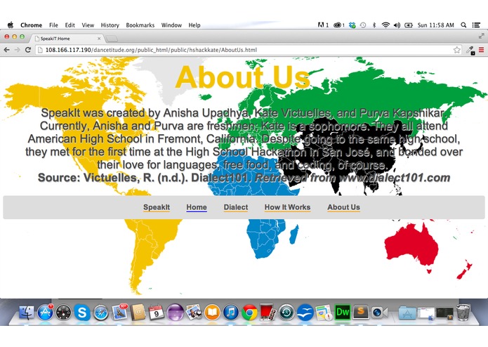Open the Help menu
Screen dimensions: 488x347
point(194,25)
